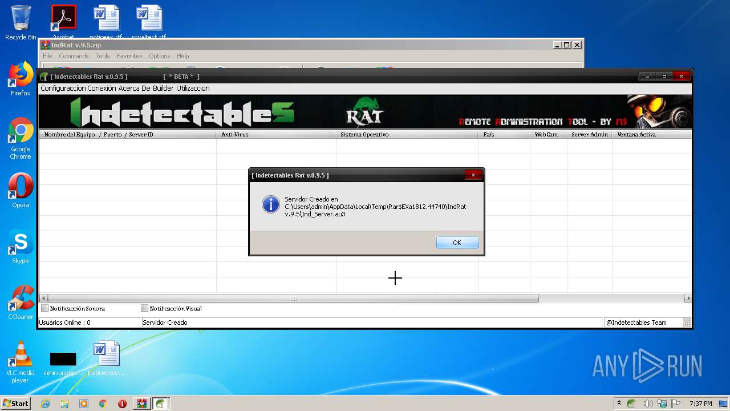The height and width of the screenshot is (411, 730).
Task: Open Windows Media Player from taskbar
Action: click(x=84, y=404)
